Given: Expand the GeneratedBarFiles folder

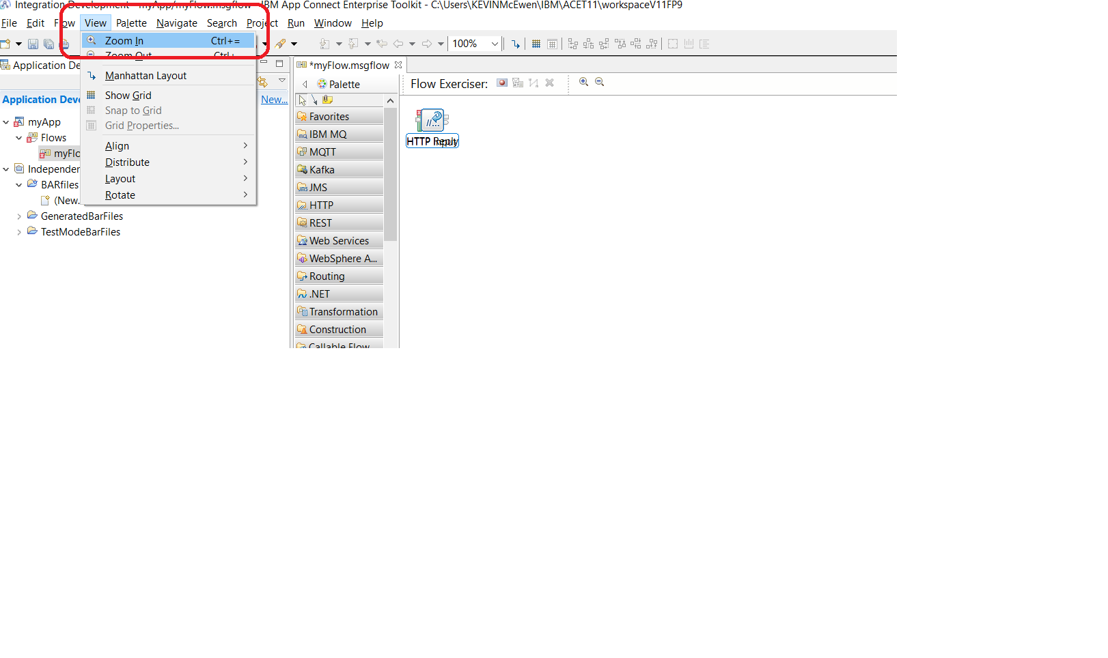Looking at the screenshot, I should pos(19,216).
